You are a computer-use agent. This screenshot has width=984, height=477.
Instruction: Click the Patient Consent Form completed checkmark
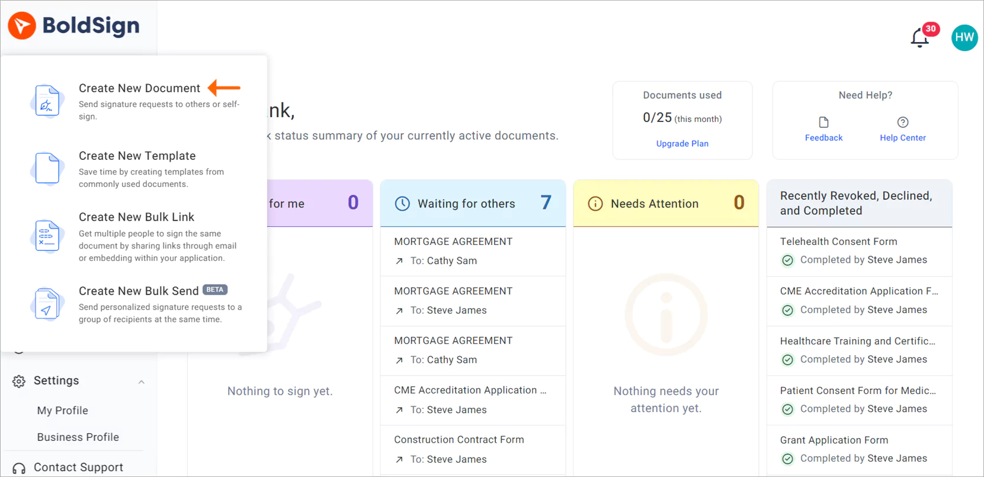click(787, 409)
